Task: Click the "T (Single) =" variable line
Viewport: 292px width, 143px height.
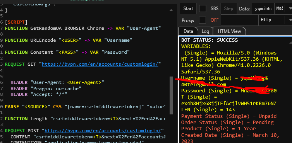Action: click(199, 97)
